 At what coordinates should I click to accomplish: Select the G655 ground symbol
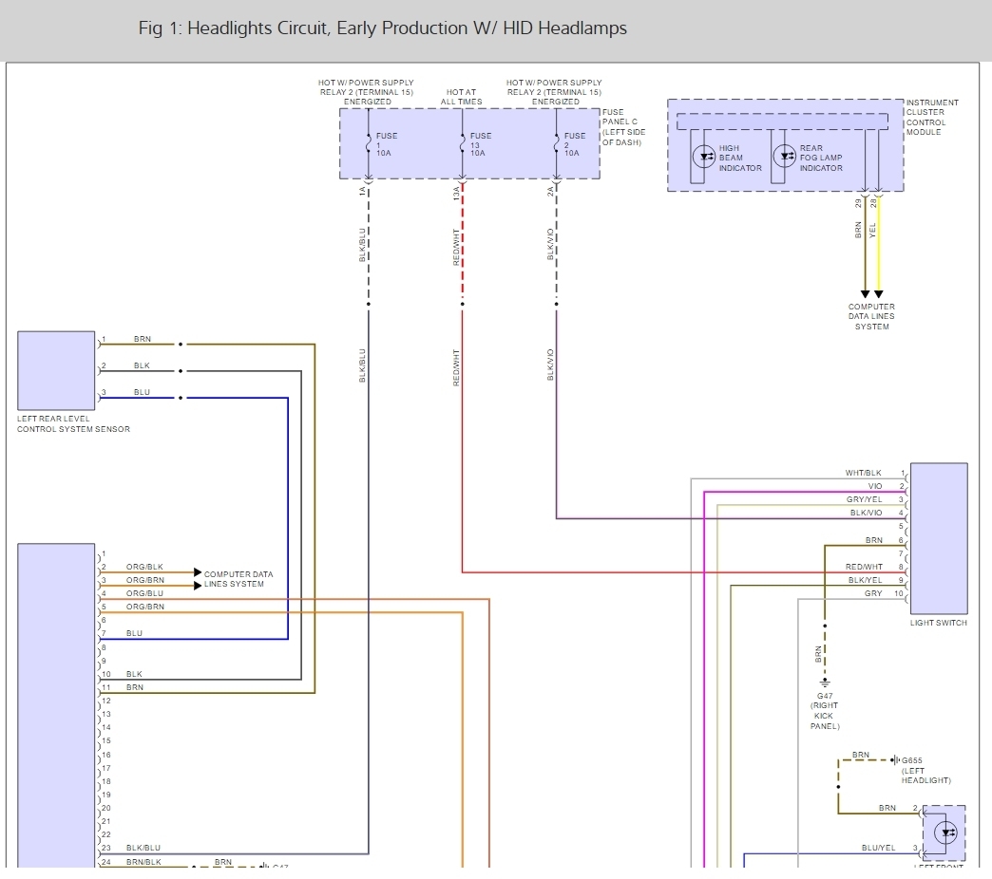(x=895, y=759)
